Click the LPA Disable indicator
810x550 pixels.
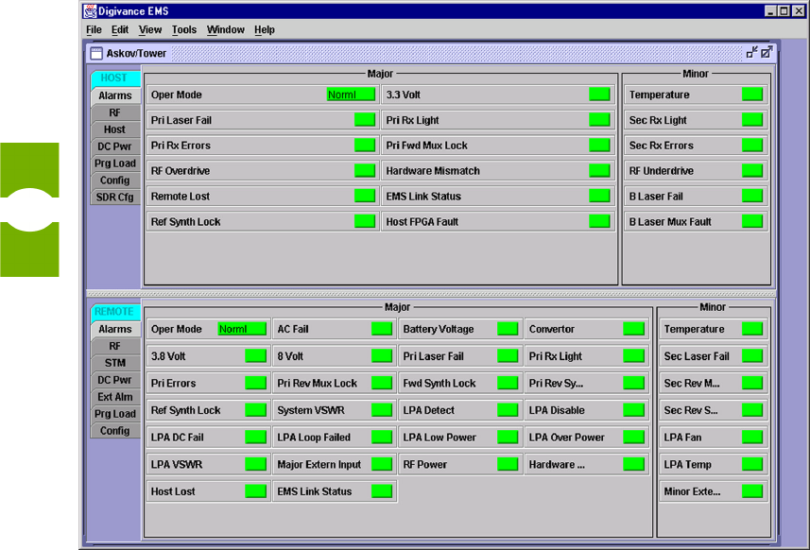(634, 410)
